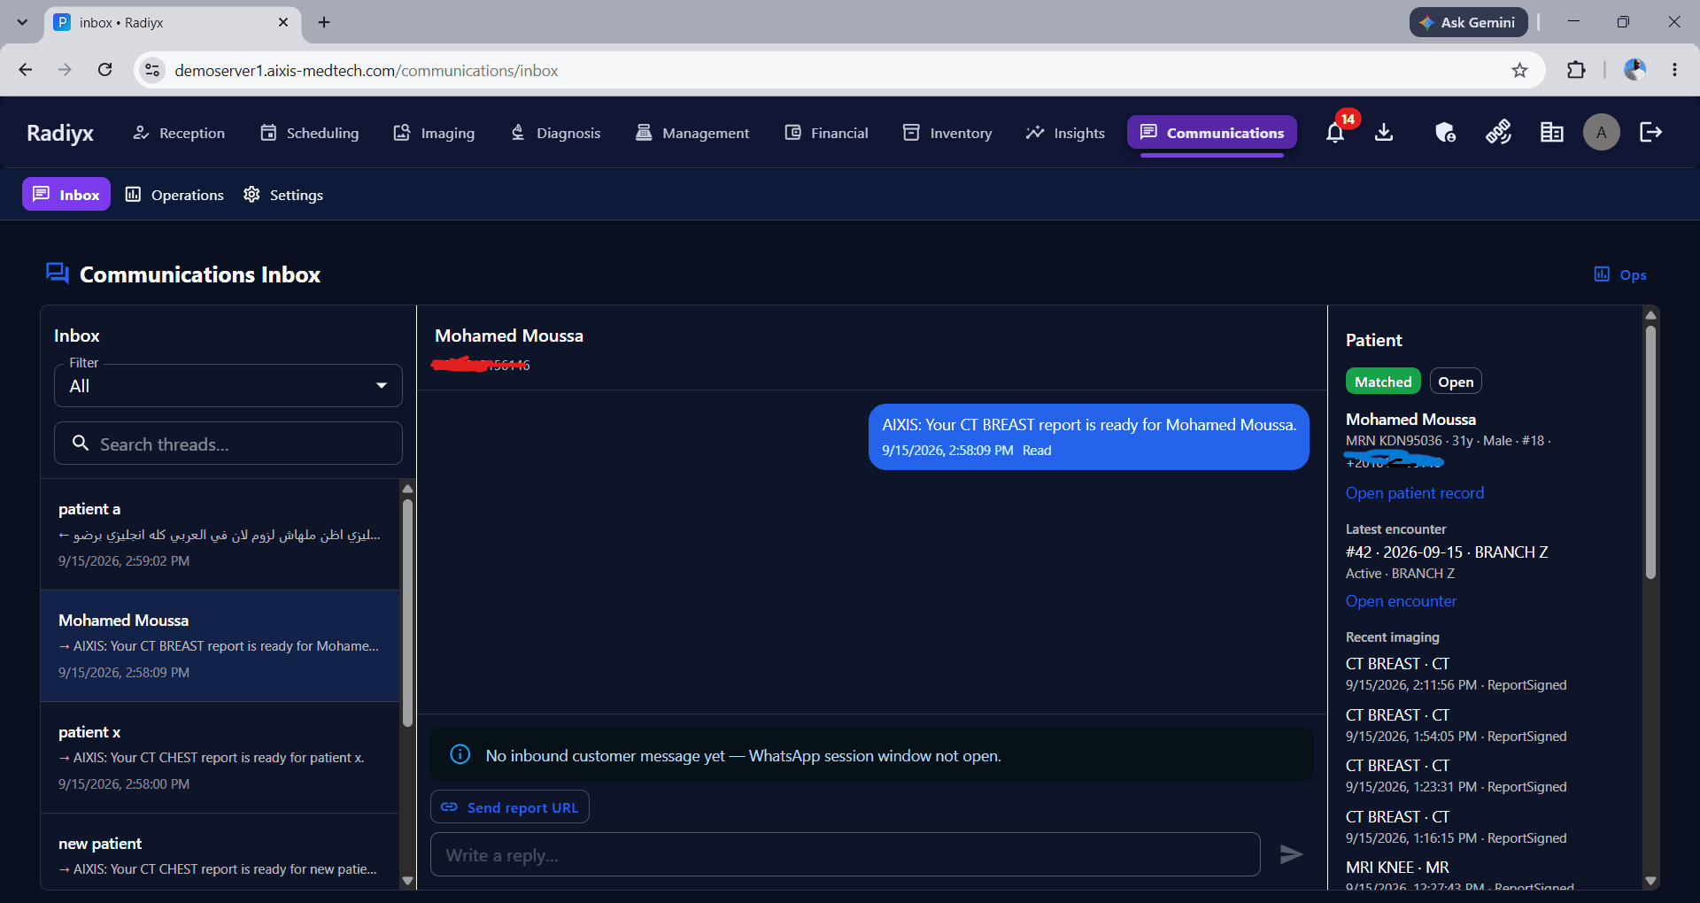
Task: Reload the page in the browser
Action: 104,70
